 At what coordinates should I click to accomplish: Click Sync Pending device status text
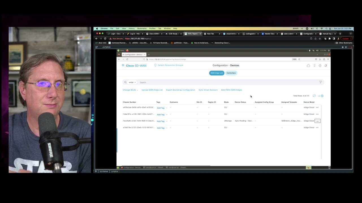click(244, 121)
